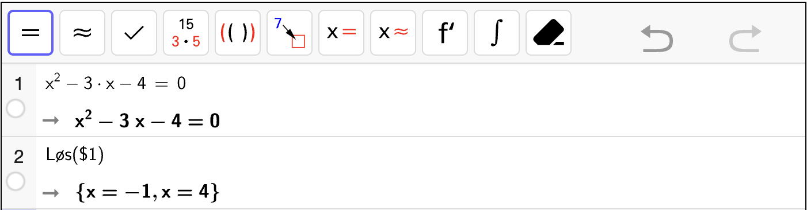Image resolution: width=807 pixels, height=210 pixels.
Task: Select the Solve (x =) tool
Action: pos(341,33)
